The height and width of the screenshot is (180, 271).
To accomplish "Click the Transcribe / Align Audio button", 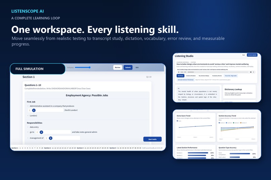I will tap(231, 76).
